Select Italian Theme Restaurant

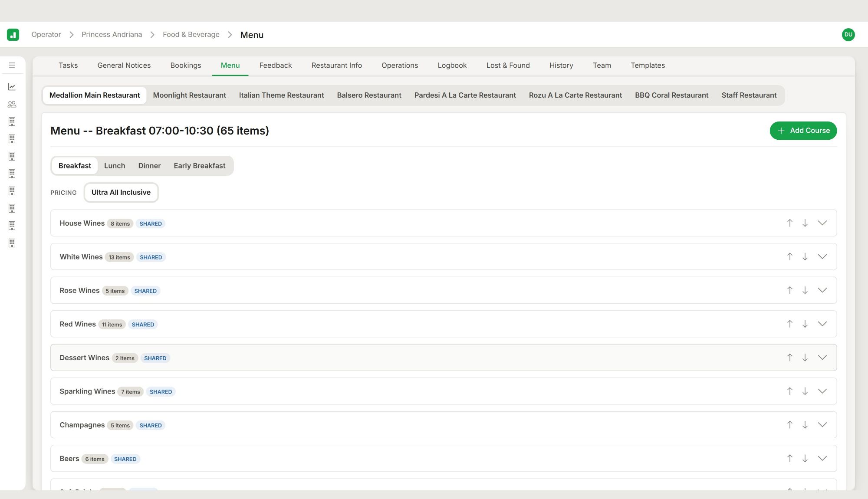click(x=281, y=95)
